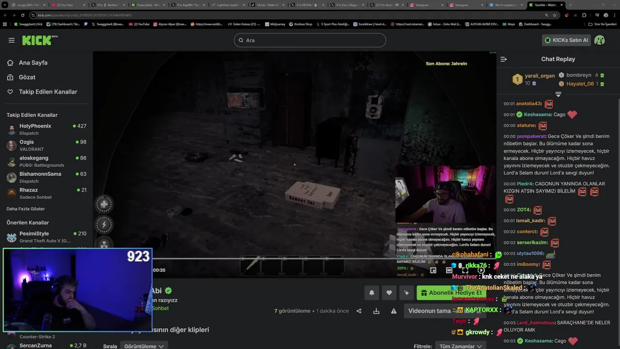Toggle theater mode in player
The image size is (620, 349).
(449, 270)
